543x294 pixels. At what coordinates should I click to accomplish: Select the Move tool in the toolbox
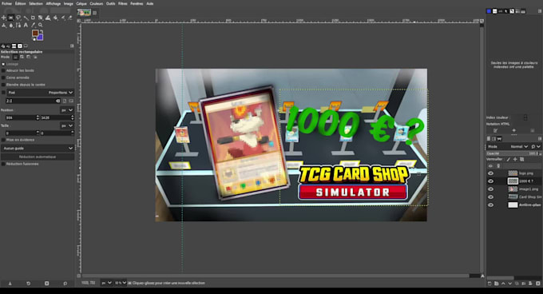[x=3, y=18]
